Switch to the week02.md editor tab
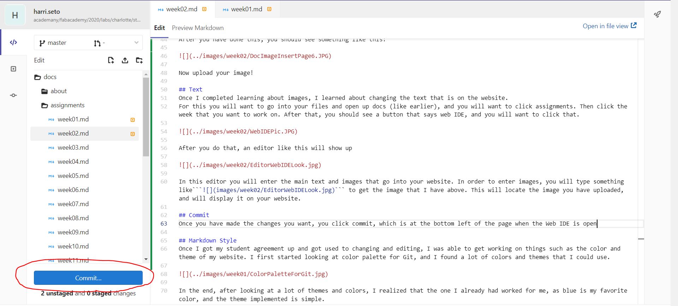 (x=182, y=9)
